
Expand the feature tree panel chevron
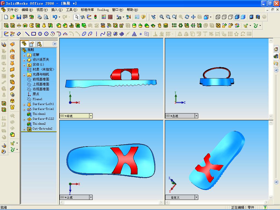click(54, 44)
